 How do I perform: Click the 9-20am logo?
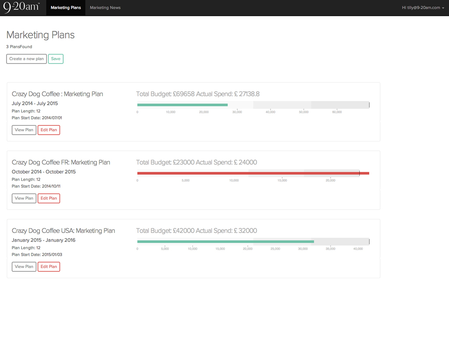(21, 7)
